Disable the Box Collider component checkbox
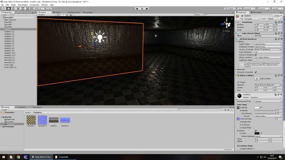Screen dimensions: 285x160 click(241, 76)
